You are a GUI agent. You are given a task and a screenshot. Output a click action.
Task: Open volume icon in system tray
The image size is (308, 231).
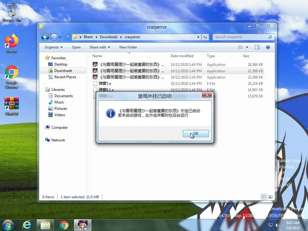(278, 225)
